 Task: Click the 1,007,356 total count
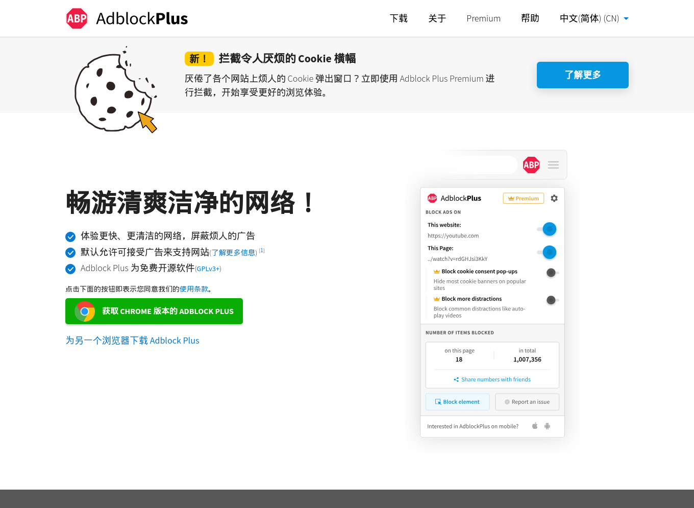point(527,359)
